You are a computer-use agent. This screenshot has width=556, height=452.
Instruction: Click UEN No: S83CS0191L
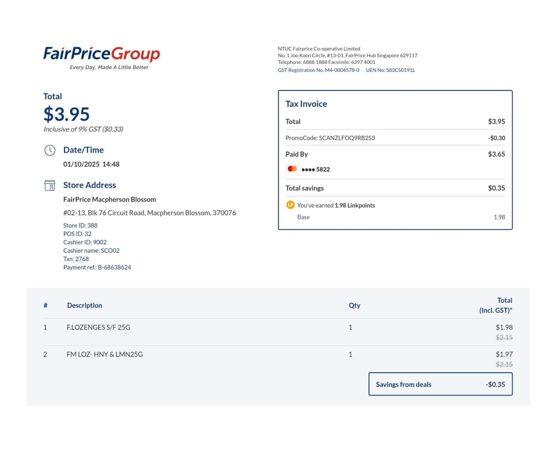[391, 70]
